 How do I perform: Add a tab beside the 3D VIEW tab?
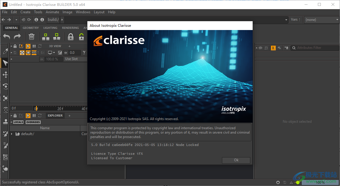click(69, 46)
